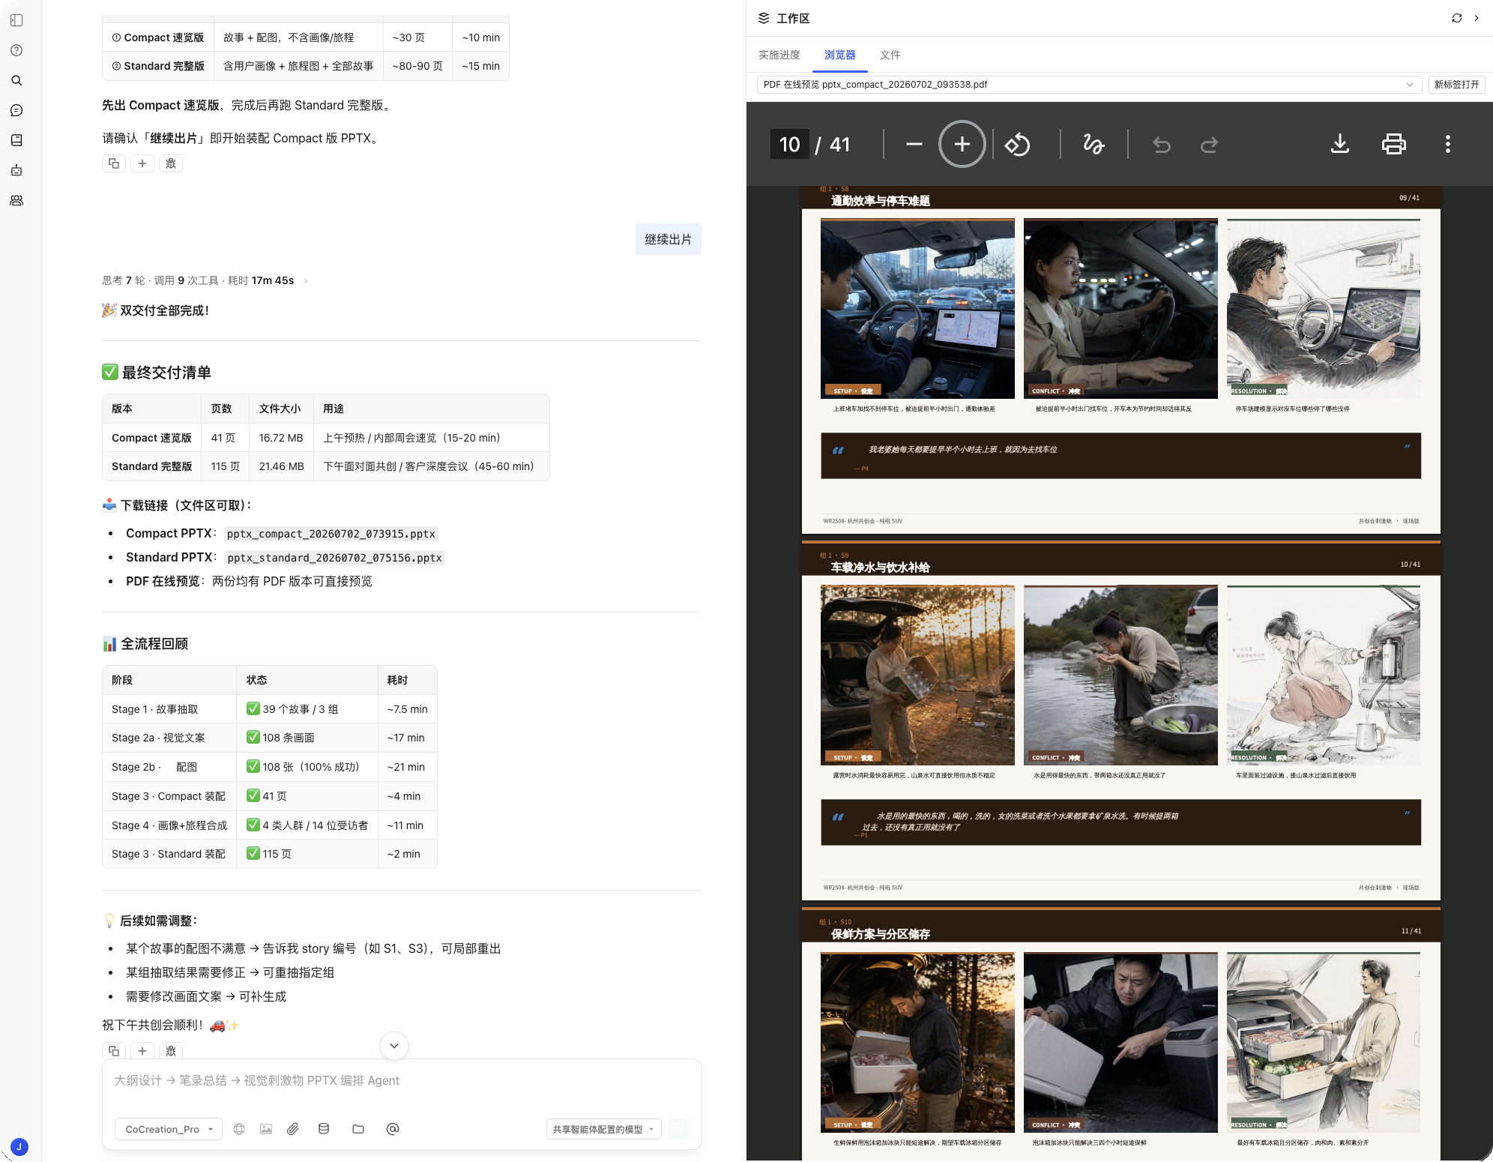Click file name pptx_compact_20260702_073915.pptx
This screenshot has height=1162, width=1493.
tap(331, 534)
